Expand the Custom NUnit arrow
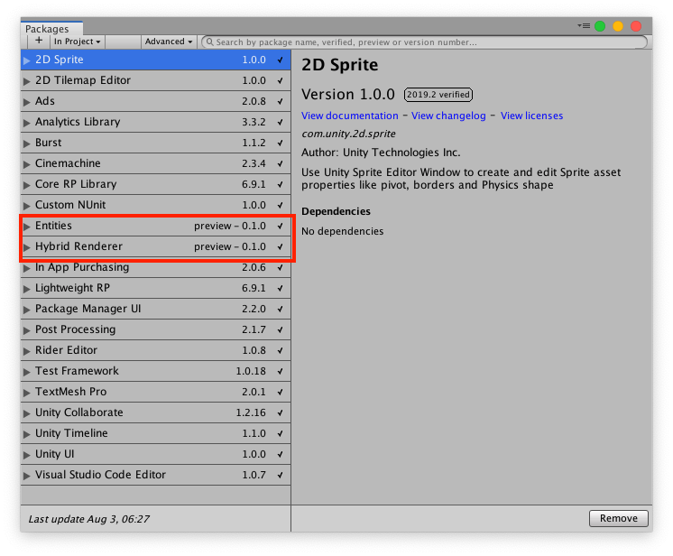This screenshot has width=673, height=556. point(26,205)
